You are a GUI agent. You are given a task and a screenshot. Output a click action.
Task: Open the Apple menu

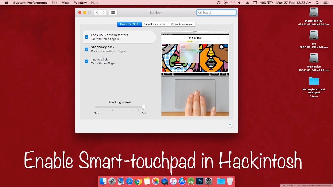click(7, 3)
